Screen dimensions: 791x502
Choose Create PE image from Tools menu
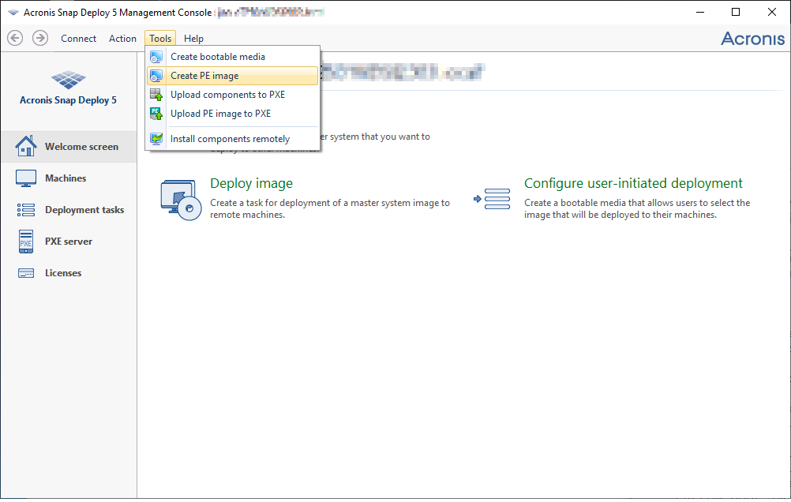[x=204, y=76]
